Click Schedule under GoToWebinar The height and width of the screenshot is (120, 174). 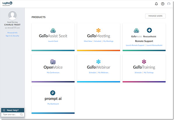click(x=92, y=73)
